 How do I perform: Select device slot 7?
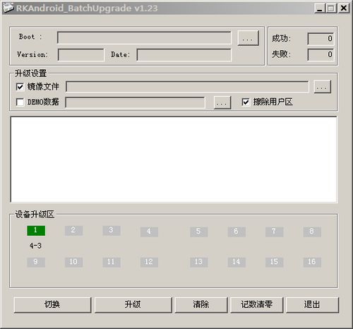point(274,232)
